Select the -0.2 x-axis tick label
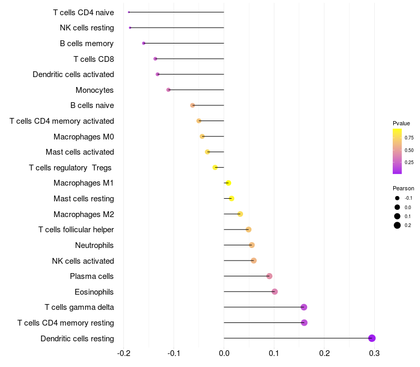 (123, 353)
